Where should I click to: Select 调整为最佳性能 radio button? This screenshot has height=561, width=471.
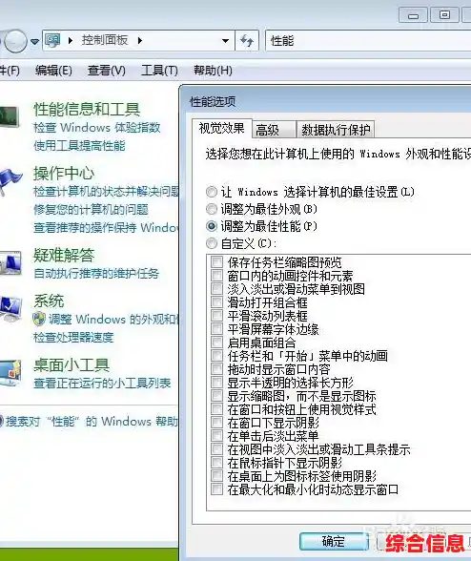pyautogui.click(x=212, y=226)
